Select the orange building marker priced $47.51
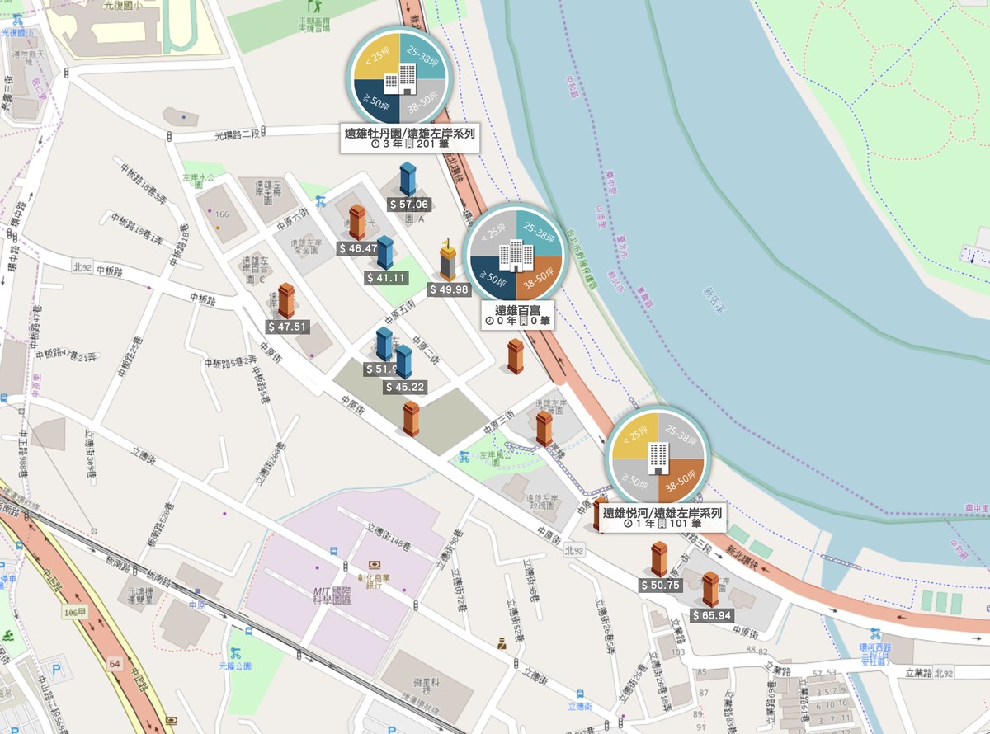 tap(286, 301)
